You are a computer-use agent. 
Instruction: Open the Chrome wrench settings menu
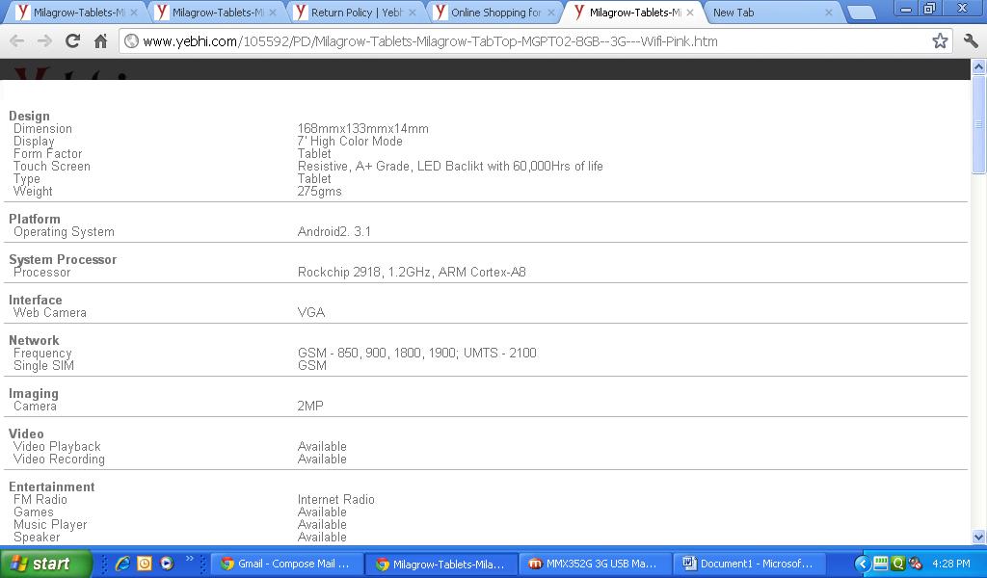point(971,41)
